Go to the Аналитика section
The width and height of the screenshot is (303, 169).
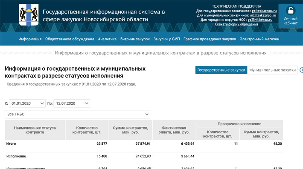[107, 39]
